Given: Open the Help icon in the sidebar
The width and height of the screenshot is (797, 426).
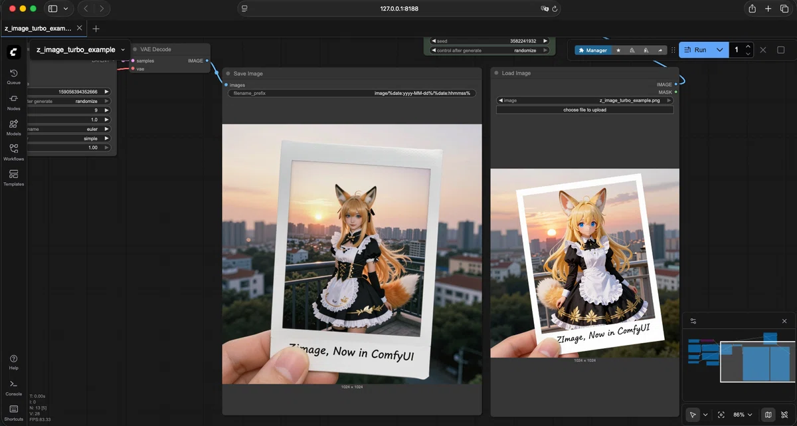Looking at the screenshot, I should pyautogui.click(x=13, y=362).
